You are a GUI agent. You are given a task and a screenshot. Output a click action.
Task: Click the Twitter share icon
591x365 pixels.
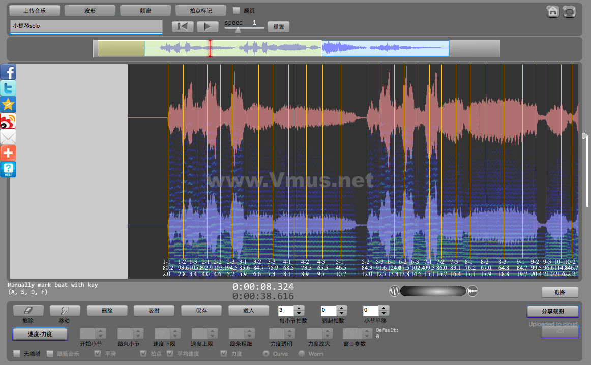(x=8, y=88)
